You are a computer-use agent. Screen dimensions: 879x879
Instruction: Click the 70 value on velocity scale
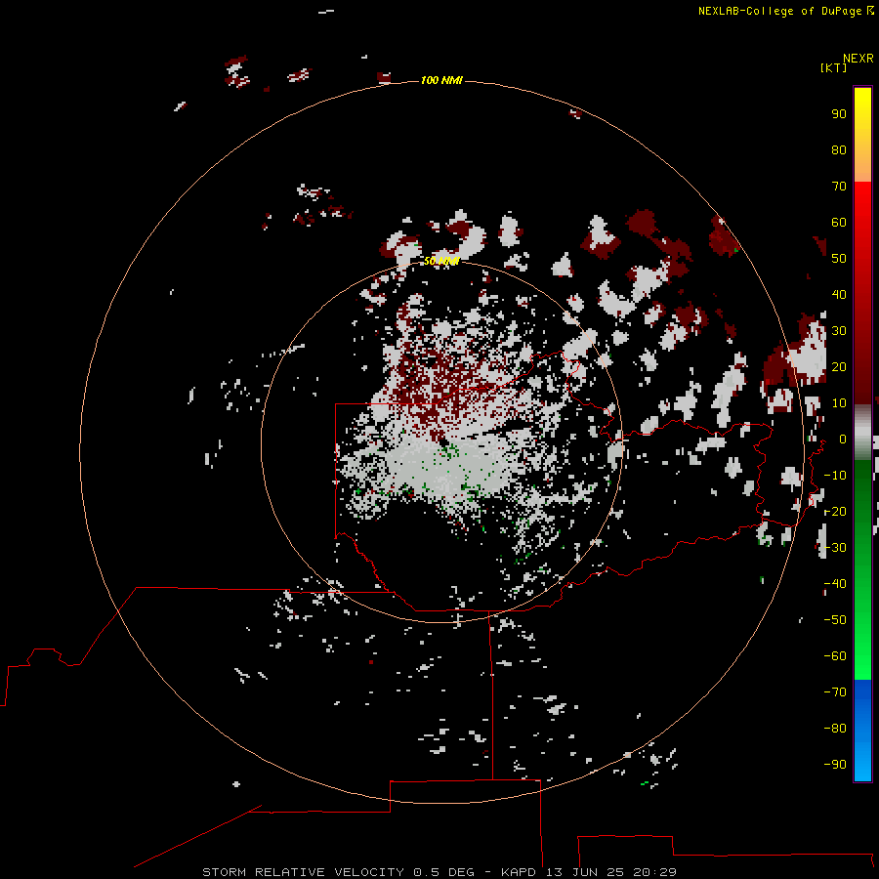coord(839,187)
